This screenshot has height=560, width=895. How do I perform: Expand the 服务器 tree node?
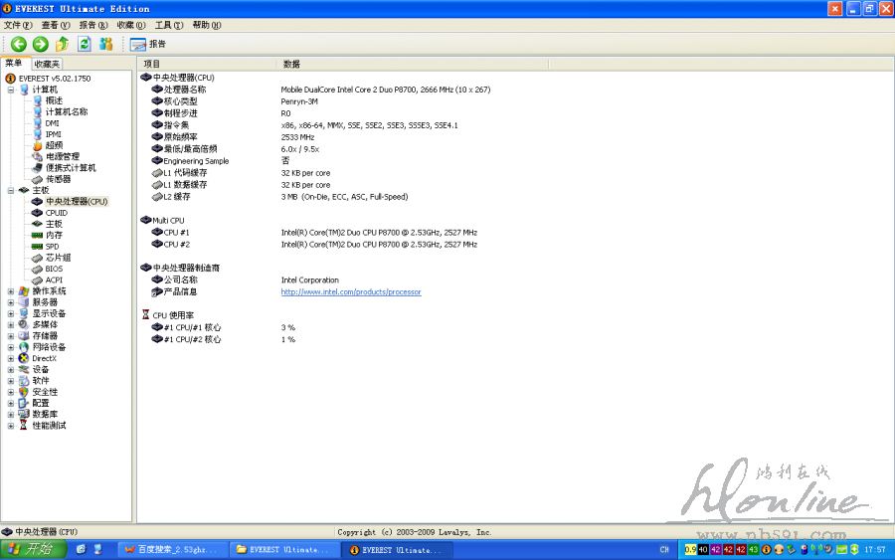coord(10,302)
